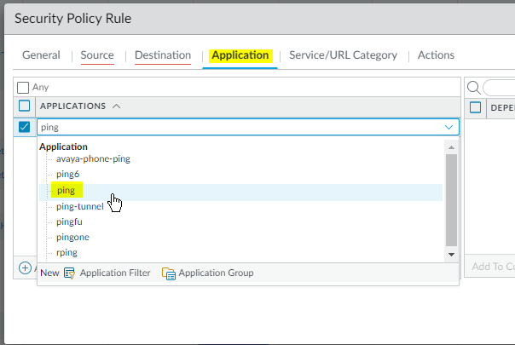Click the Application Group link

point(217,273)
